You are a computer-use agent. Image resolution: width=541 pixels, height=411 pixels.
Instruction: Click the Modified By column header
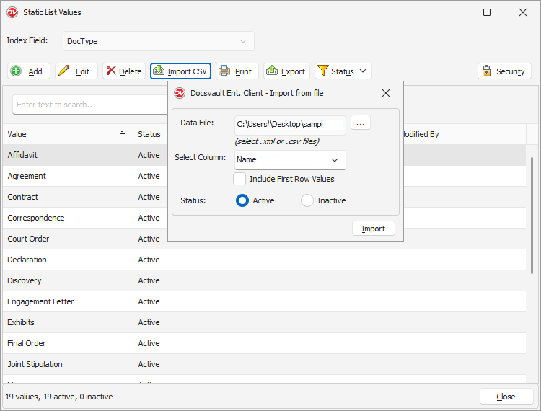point(465,134)
